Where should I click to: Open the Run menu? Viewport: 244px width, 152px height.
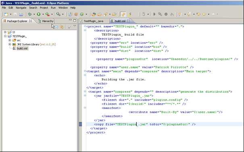(x=53, y=8)
